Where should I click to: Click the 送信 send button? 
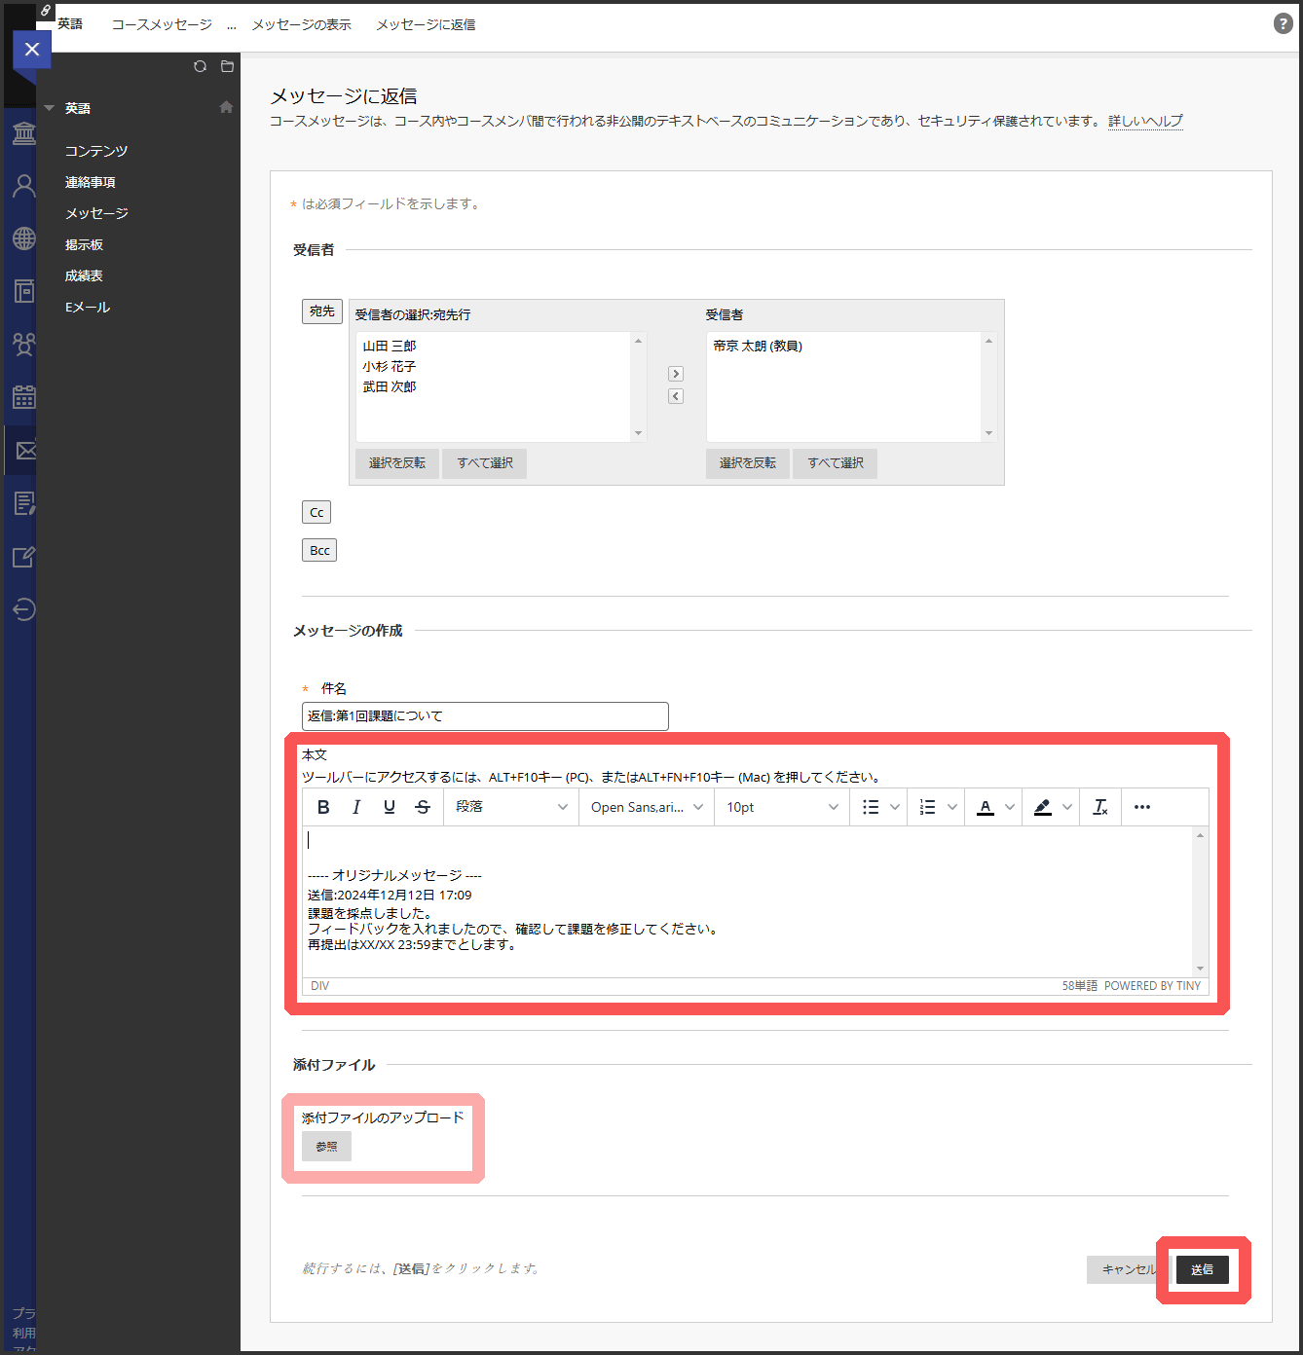(x=1202, y=1269)
